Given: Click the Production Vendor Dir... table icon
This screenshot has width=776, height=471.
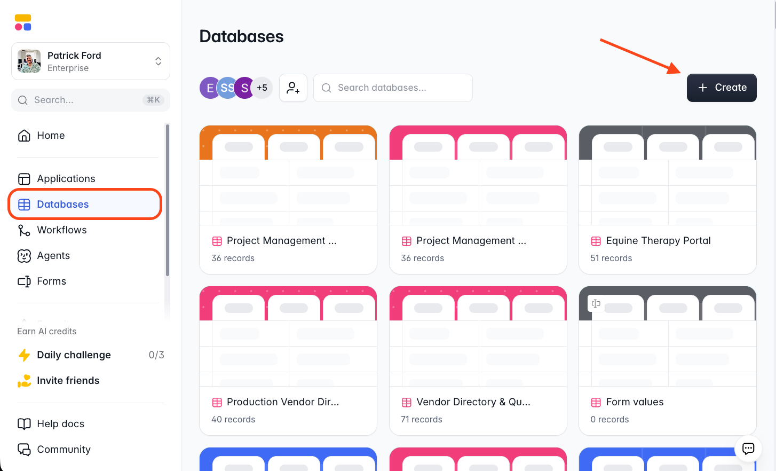Looking at the screenshot, I should tap(217, 403).
